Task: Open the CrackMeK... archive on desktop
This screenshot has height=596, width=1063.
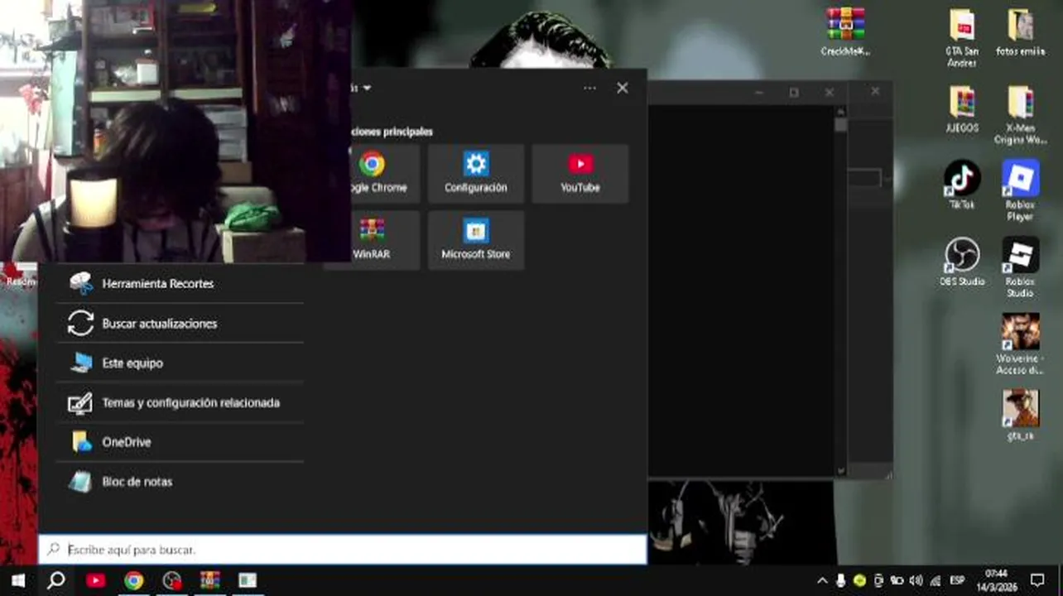Action: click(x=845, y=31)
